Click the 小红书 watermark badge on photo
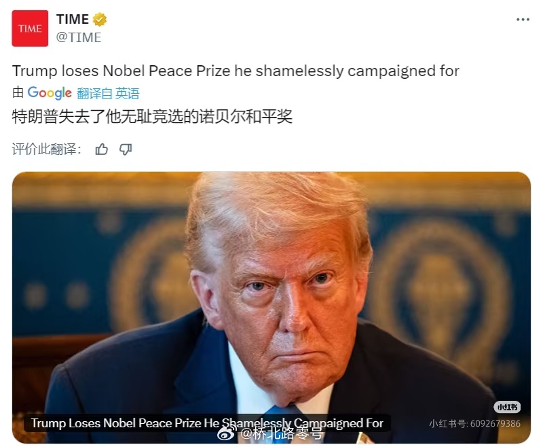The image size is (543, 447). point(507,407)
